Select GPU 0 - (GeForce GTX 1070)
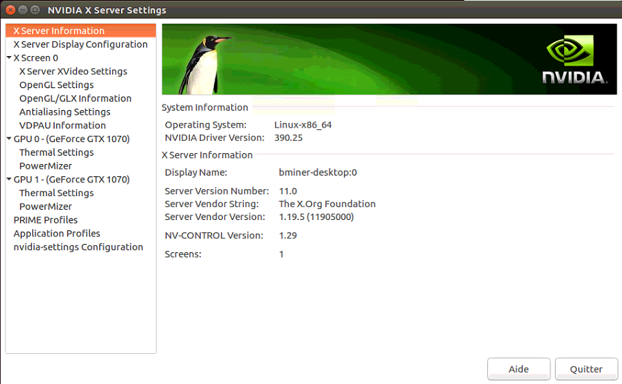The height and width of the screenshot is (384, 622). 72,139
